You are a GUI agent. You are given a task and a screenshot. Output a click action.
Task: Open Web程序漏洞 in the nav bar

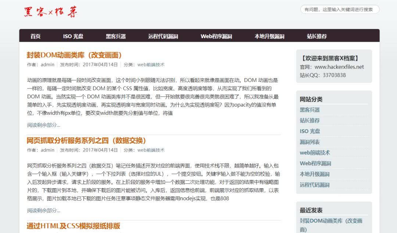pos(216,36)
